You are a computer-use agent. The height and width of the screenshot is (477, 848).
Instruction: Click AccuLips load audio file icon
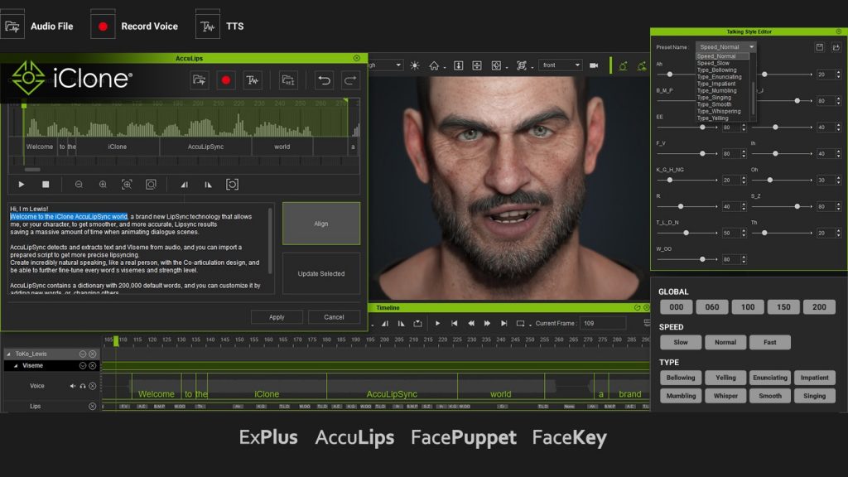200,80
